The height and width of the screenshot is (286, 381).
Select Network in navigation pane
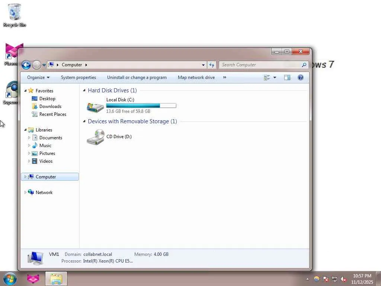[x=40, y=193]
